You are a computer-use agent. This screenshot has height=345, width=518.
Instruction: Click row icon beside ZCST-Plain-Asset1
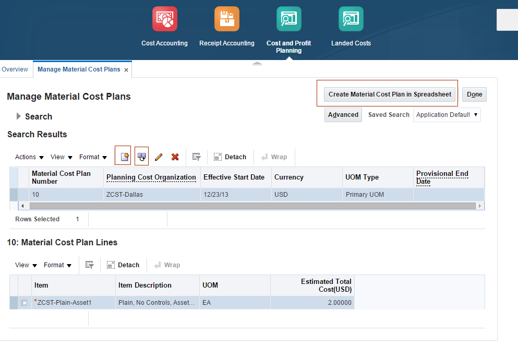point(24,303)
